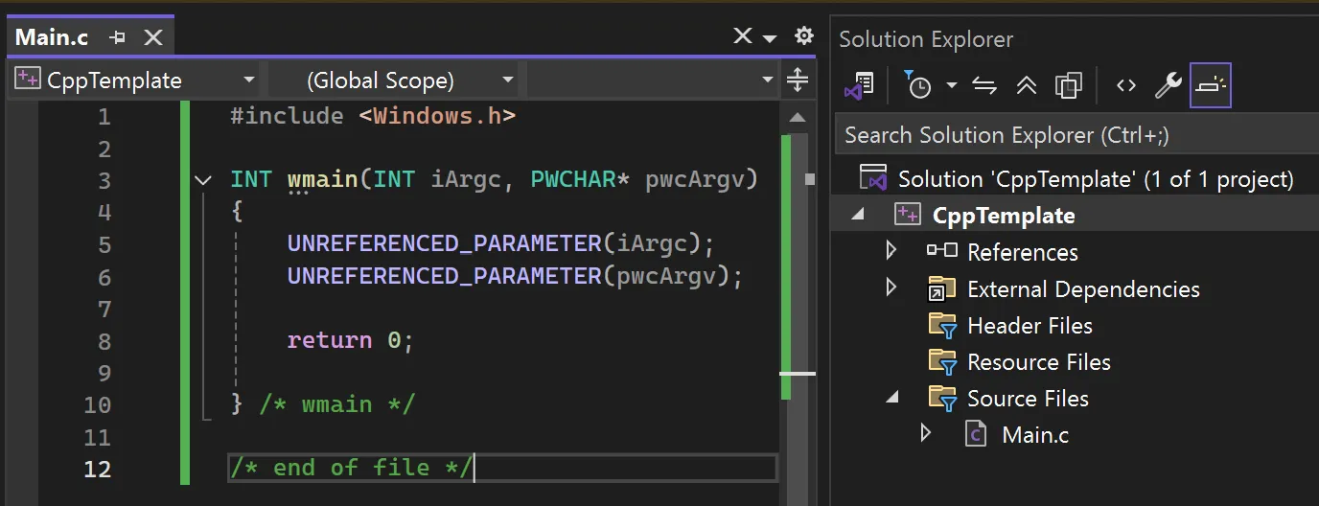
Task: Click the /* wmain */ comment
Action: click(x=337, y=403)
